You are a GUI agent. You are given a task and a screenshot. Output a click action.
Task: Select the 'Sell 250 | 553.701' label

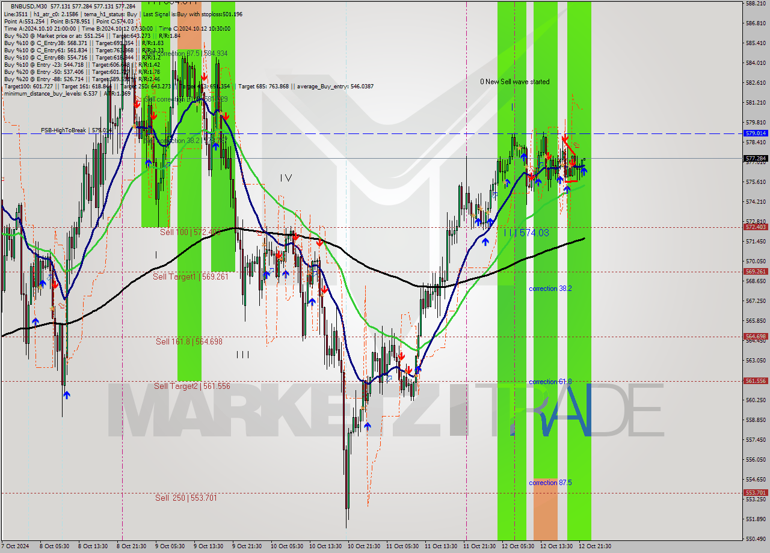[186, 498]
